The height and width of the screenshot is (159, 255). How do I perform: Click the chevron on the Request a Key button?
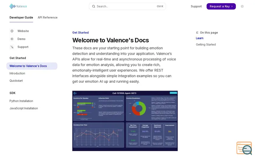pyautogui.click(x=232, y=6)
